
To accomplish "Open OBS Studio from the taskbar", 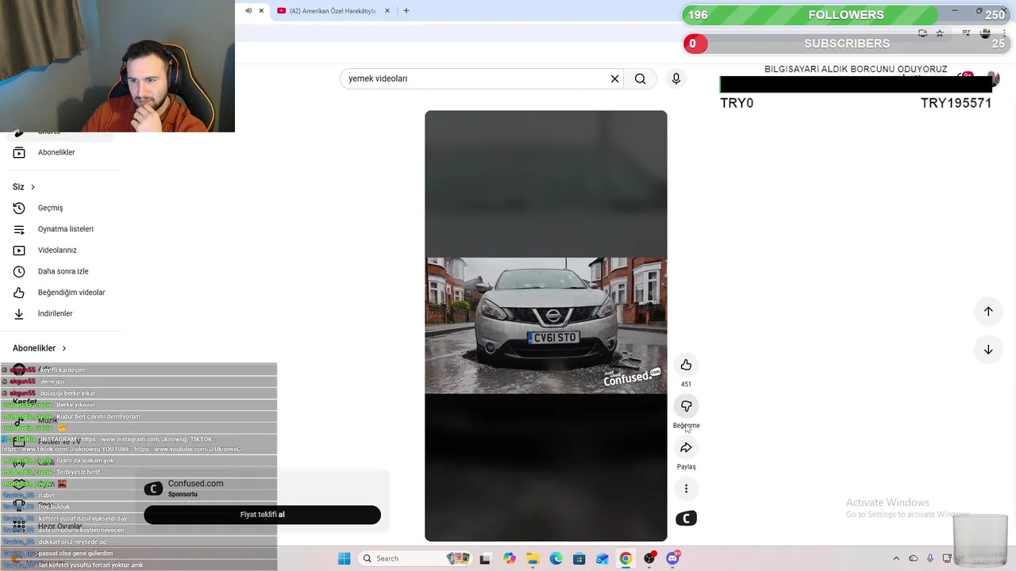I will [649, 558].
